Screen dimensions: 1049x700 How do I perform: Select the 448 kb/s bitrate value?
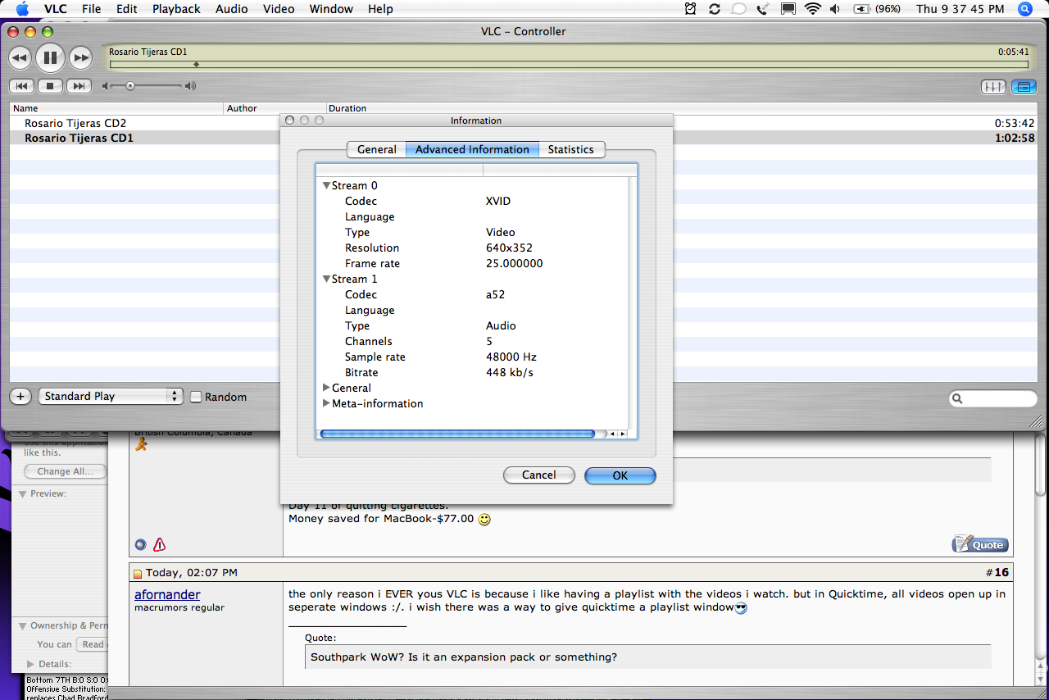point(510,373)
